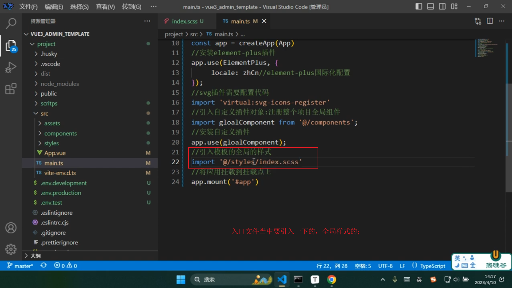Change the LF end of line sequence
512x288 pixels.
[402, 266]
